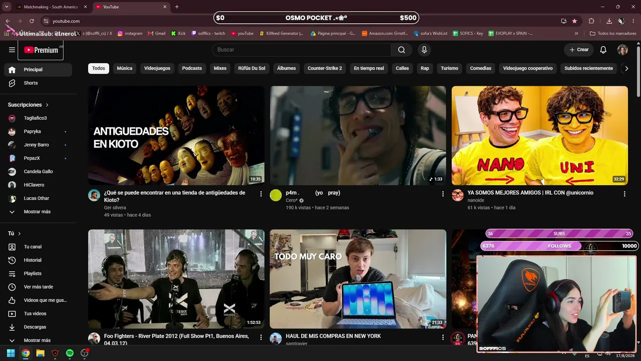Select the Música filter chip
641x361 pixels.
click(x=125, y=68)
